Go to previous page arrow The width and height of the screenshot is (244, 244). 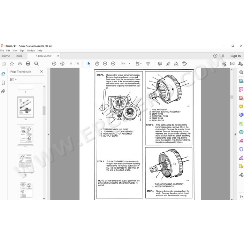pyautogui.click(x=54, y=63)
